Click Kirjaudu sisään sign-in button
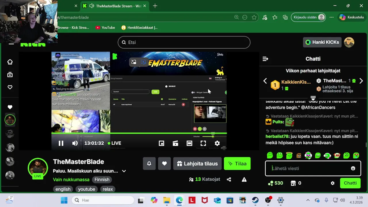 click(x=308, y=17)
